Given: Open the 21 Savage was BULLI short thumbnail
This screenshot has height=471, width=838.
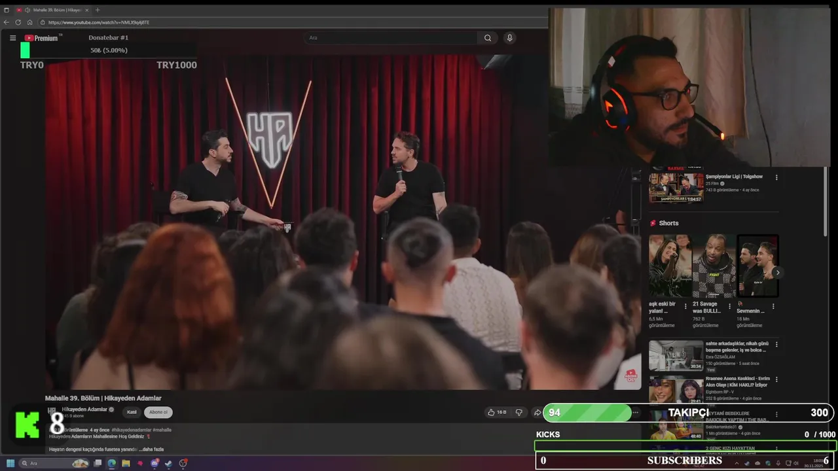Looking at the screenshot, I should tap(714, 266).
